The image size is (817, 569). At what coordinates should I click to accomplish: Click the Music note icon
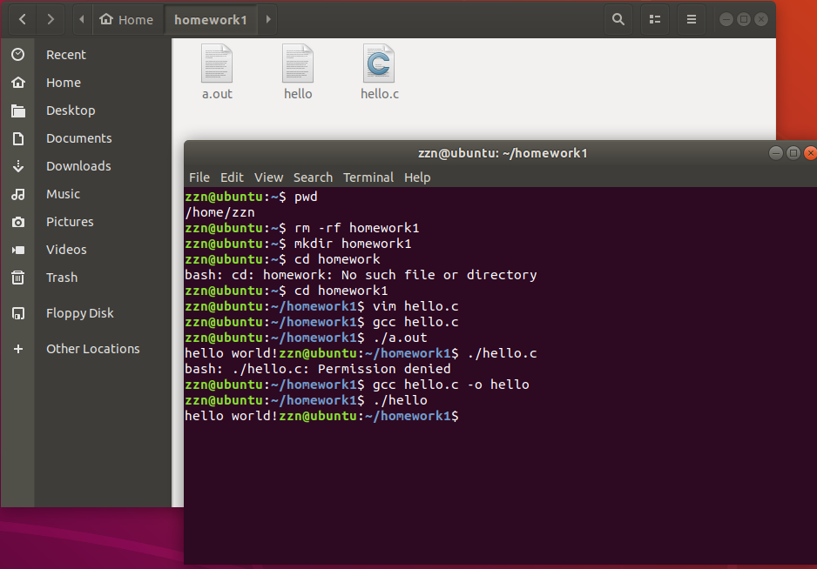point(18,194)
